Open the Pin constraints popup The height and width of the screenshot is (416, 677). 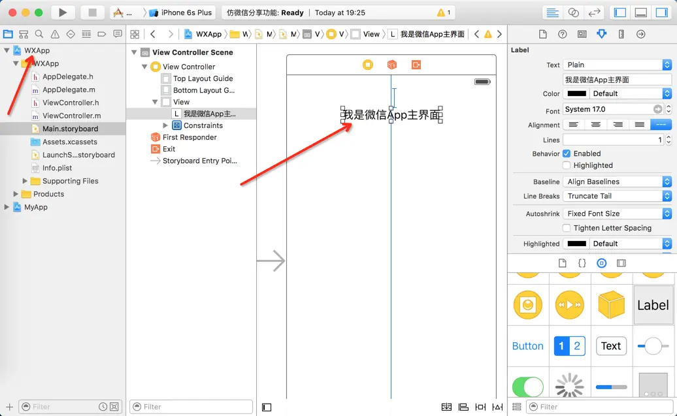click(480, 406)
